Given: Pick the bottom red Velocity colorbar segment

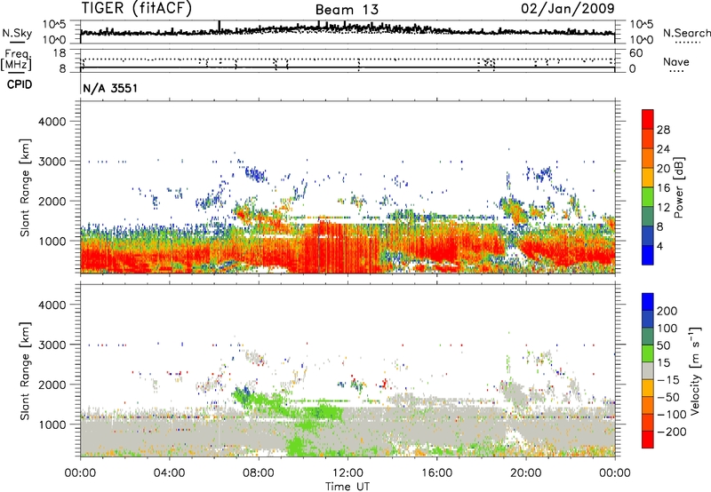Looking at the screenshot, I should pyautogui.click(x=648, y=440).
